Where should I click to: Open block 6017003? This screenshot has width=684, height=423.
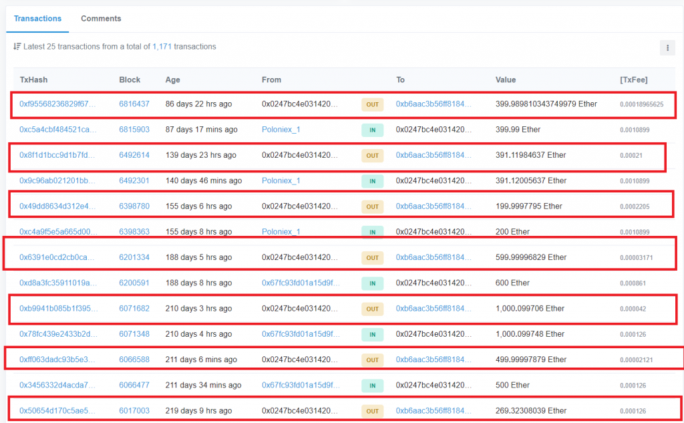coord(132,410)
